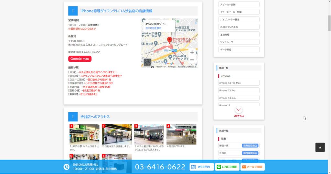Click the store info blue 'i' icon
Image resolution: width=331 pixels, height=174 pixels.
(x=73, y=11)
